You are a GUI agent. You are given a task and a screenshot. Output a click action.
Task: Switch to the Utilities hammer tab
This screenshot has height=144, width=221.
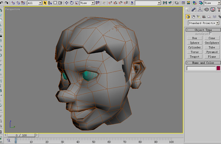219,10
